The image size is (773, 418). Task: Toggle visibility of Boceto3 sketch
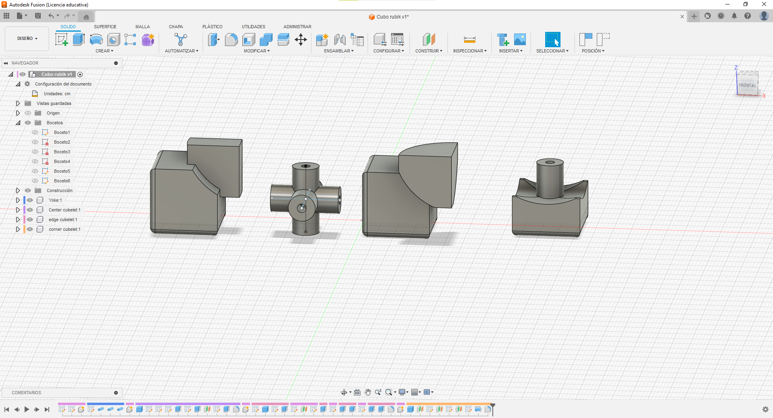pyautogui.click(x=35, y=152)
